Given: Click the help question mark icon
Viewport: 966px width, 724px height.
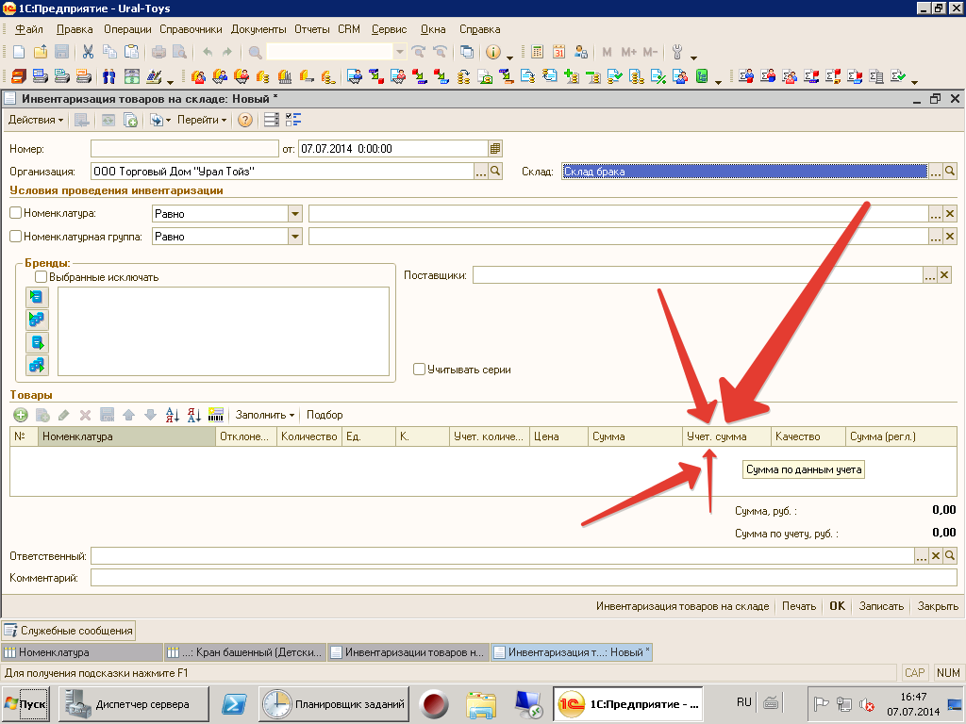Looking at the screenshot, I should click(x=245, y=120).
